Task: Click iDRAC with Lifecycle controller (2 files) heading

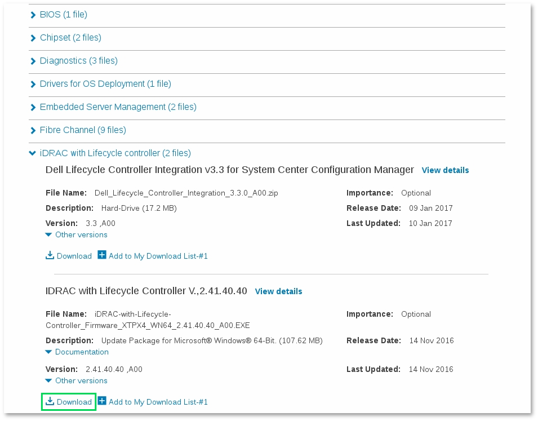Action: pos(115,153)
